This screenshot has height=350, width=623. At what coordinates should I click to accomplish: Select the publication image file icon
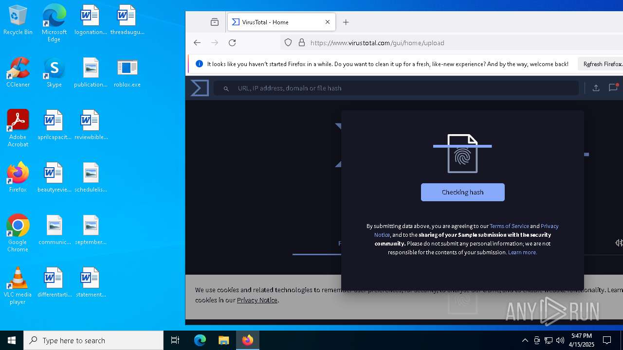(x=91, y=72)
